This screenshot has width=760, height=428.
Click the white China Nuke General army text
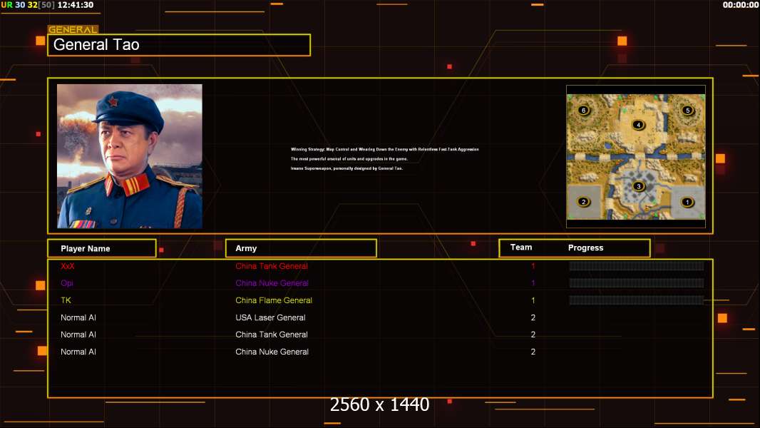[272, 352]
